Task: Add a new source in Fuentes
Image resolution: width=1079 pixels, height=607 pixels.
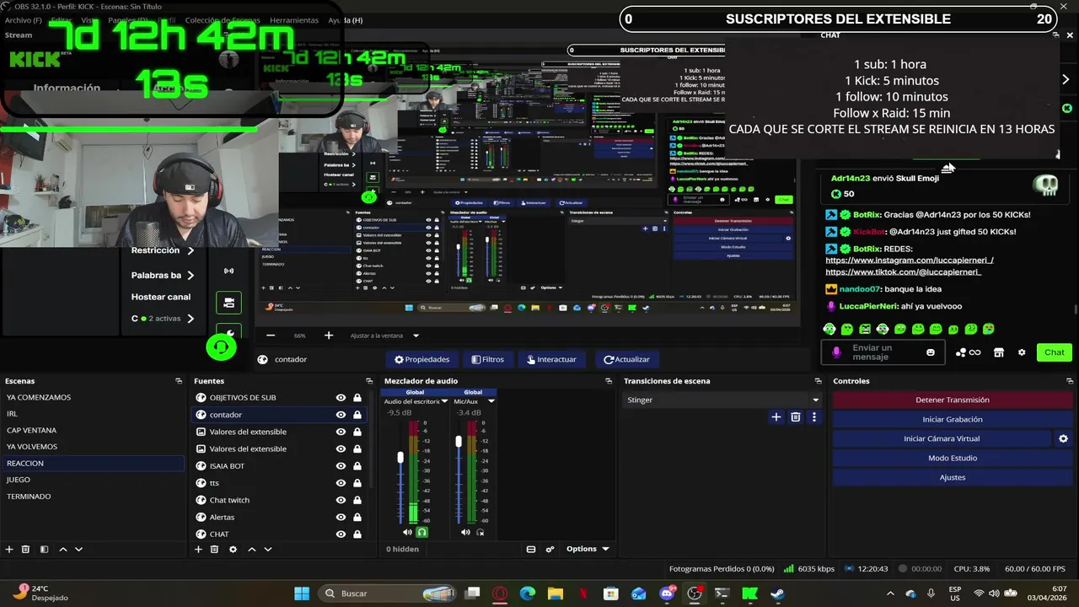Action: pos(198,549)
